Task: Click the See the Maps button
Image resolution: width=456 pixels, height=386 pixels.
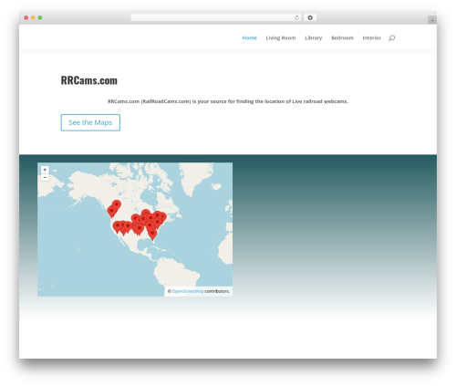Action: point(90,122)
